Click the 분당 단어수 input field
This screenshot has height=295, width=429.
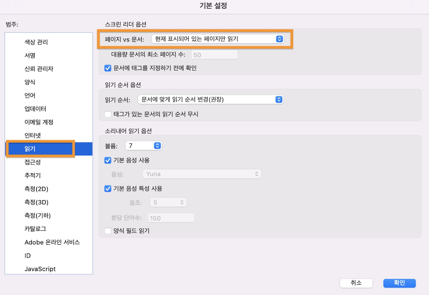coord(171,218)
